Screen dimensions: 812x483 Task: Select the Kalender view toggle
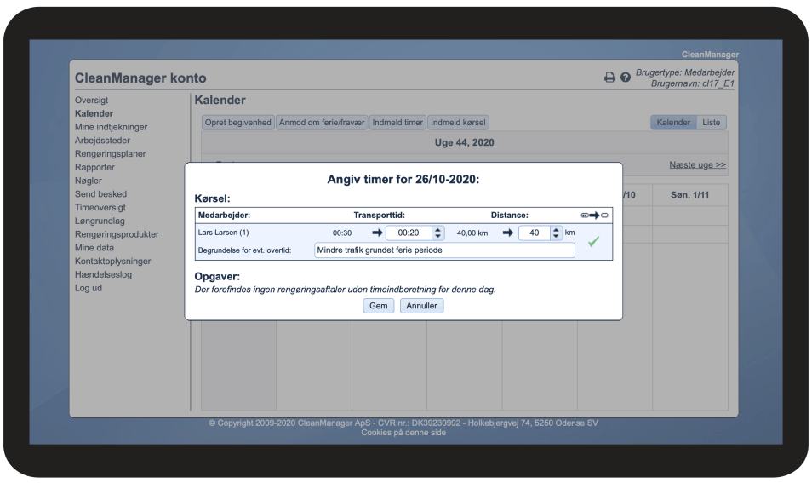[673, 123]
